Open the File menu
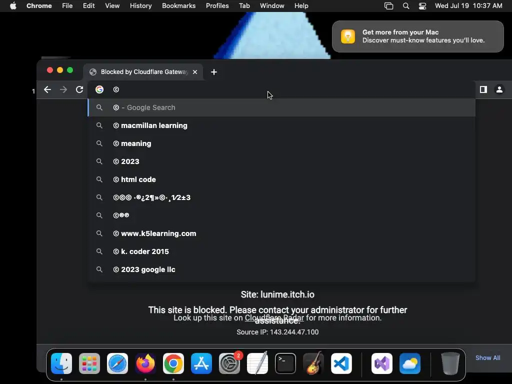This screenshot has width=512, height=384. [x=67, y=6]
